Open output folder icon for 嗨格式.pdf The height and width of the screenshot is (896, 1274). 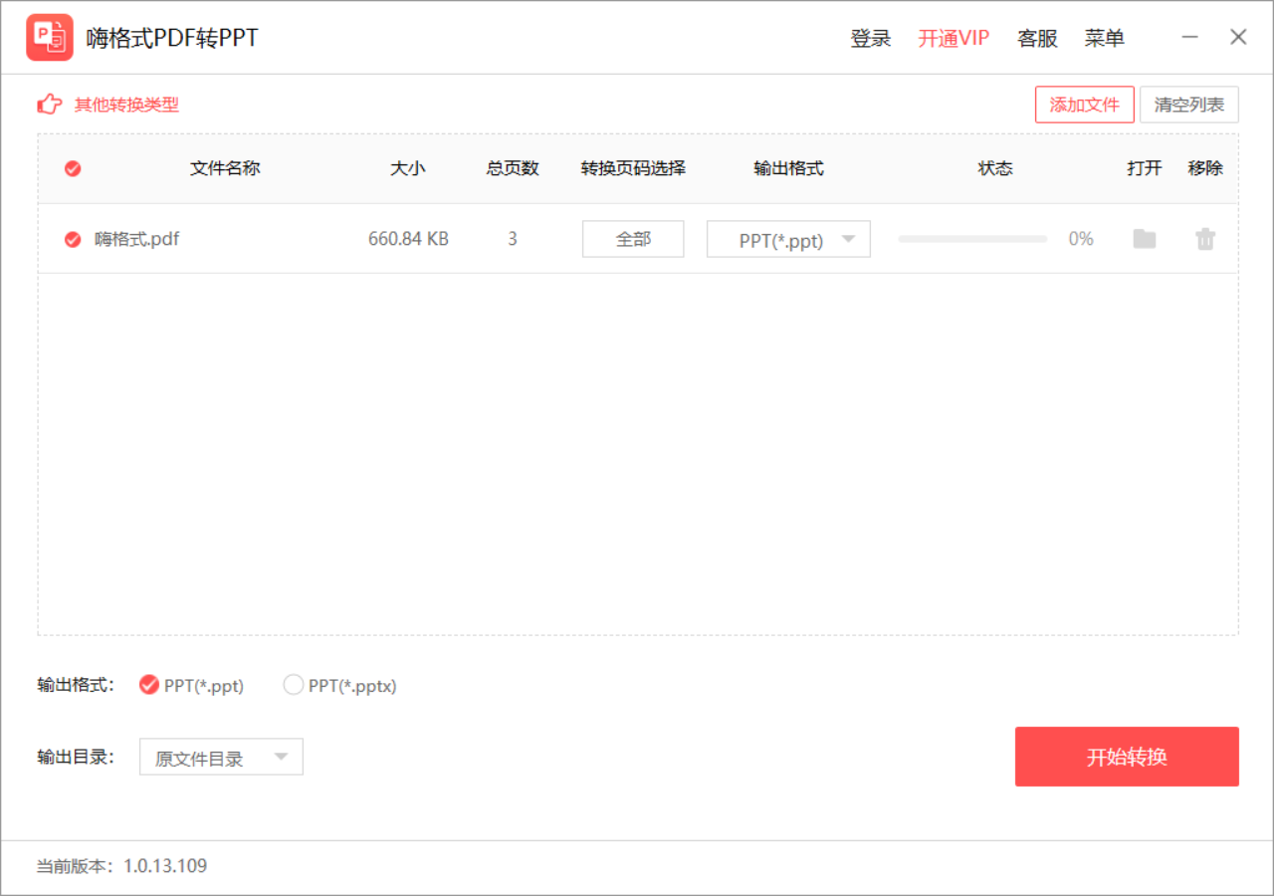click(1145, 239)
